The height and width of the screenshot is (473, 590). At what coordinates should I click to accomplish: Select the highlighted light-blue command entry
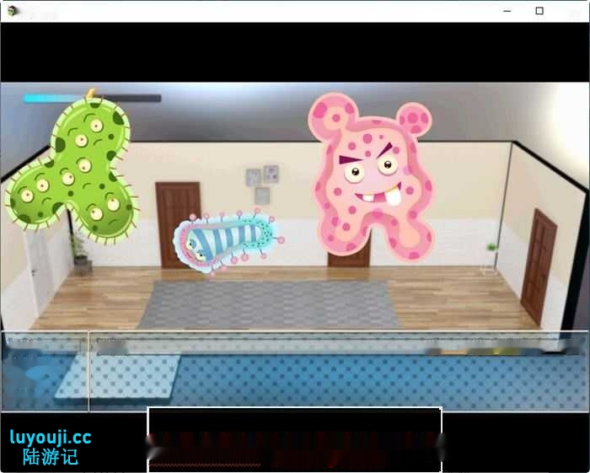[118, 376]
